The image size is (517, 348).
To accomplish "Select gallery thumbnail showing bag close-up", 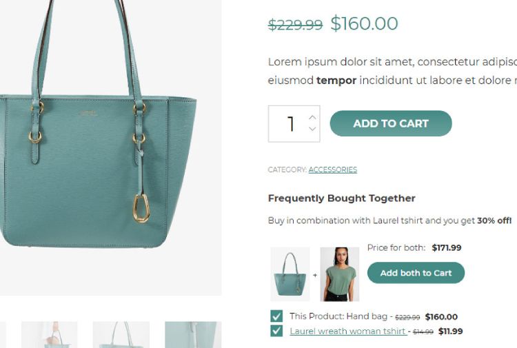I will point(192,335).
